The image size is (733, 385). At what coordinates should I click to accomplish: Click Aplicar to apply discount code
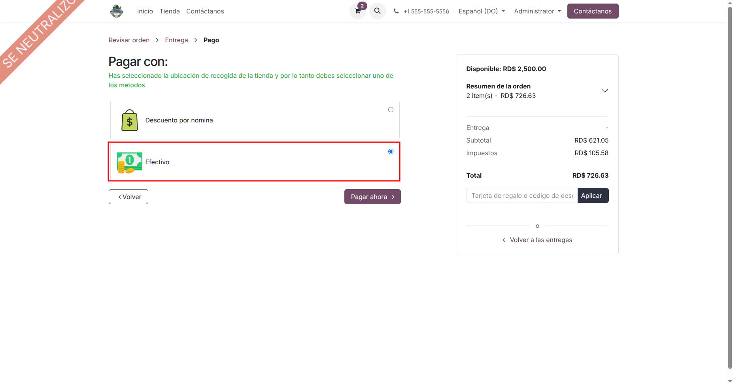click(x=593, y=196)
